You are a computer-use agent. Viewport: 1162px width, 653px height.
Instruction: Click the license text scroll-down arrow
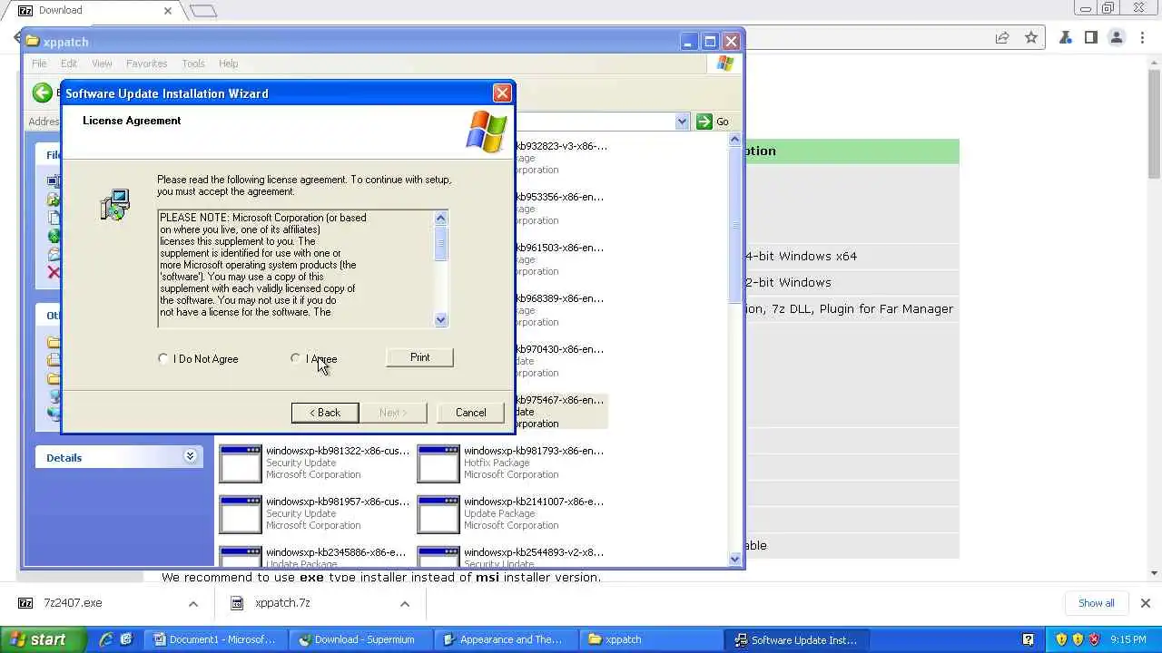(441, 319)
